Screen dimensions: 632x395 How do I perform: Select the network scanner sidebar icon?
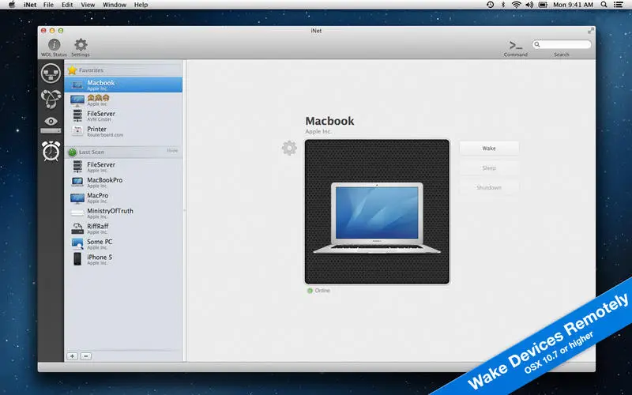[51, 73]
